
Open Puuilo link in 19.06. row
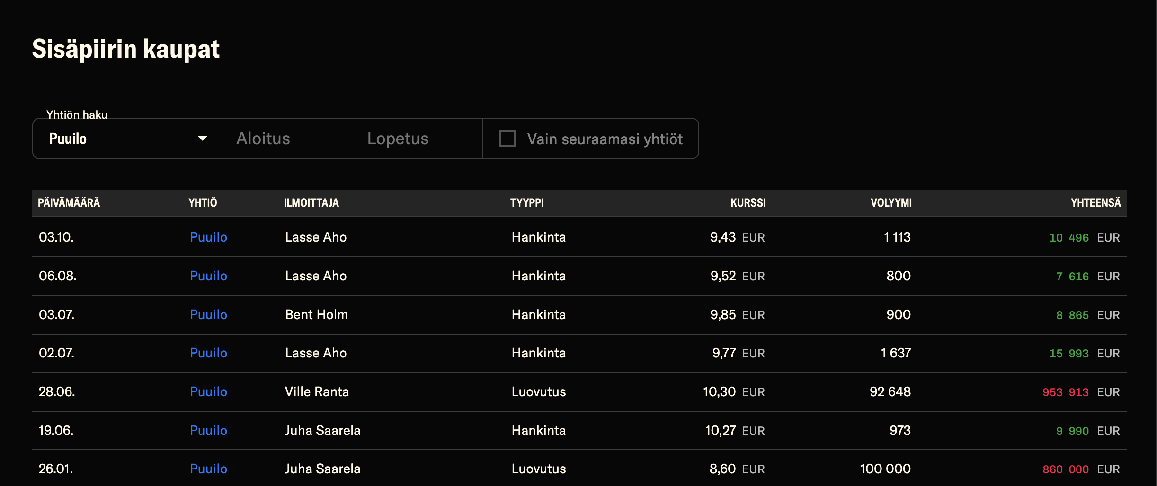click(208, 431)
